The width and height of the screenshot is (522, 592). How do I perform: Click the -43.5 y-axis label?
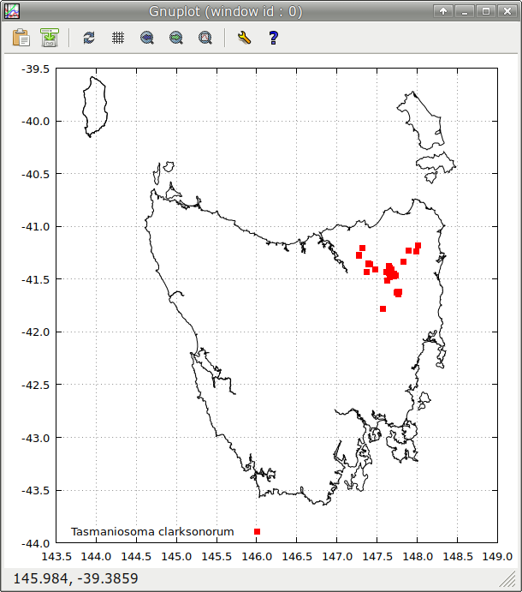(36, 491)
